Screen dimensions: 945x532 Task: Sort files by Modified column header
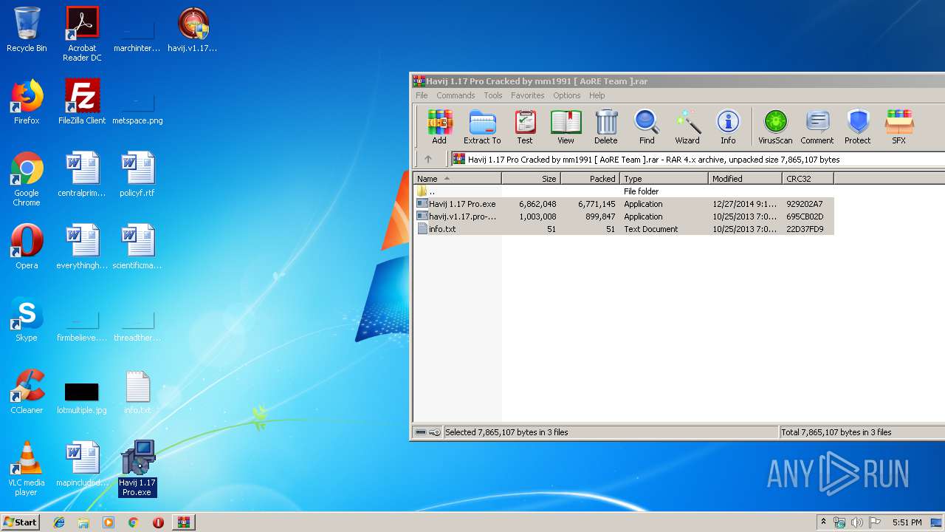coord(746,179)
